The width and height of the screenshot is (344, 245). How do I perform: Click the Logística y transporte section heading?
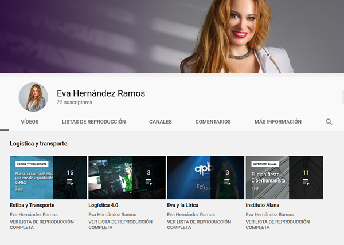38,143
